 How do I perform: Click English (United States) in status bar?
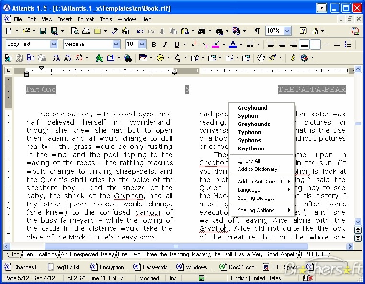257,278
